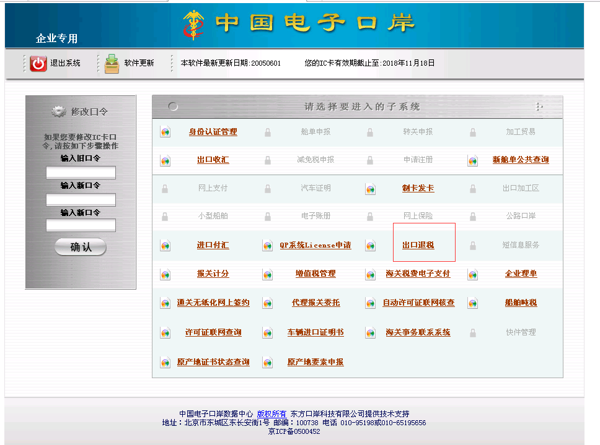Screen dimensions: 600x445
Task: Open QP系统License申请
Action: (315, 245)
